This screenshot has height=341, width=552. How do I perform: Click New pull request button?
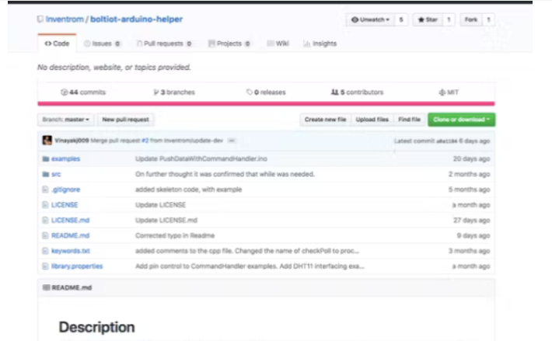point(125,120)
